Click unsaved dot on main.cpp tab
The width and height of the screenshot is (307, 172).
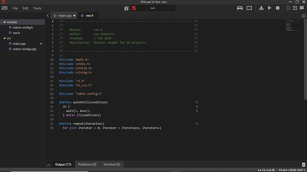74,16
